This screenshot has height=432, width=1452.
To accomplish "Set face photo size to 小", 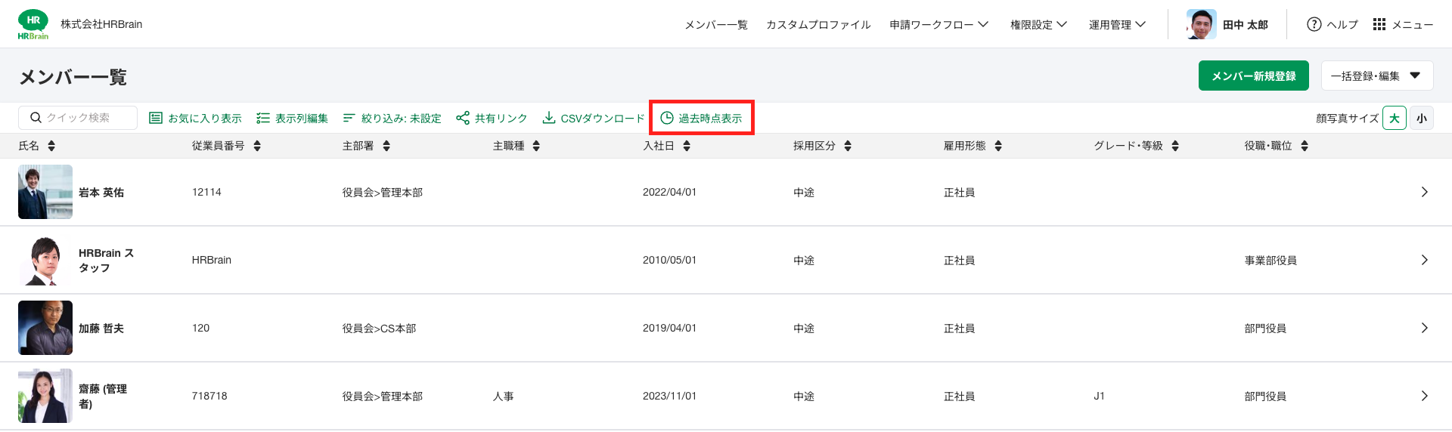I will pos(1422,118).
